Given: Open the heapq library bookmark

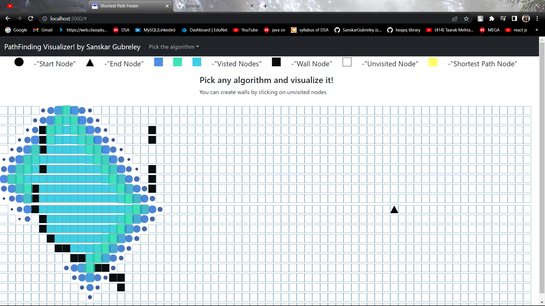Looking at the screenshot, I should (404, 30).
